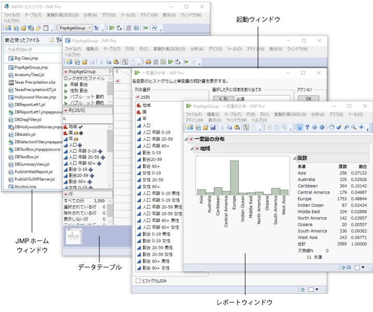Open red triangle menu for 行 panel

coord(66,195)
